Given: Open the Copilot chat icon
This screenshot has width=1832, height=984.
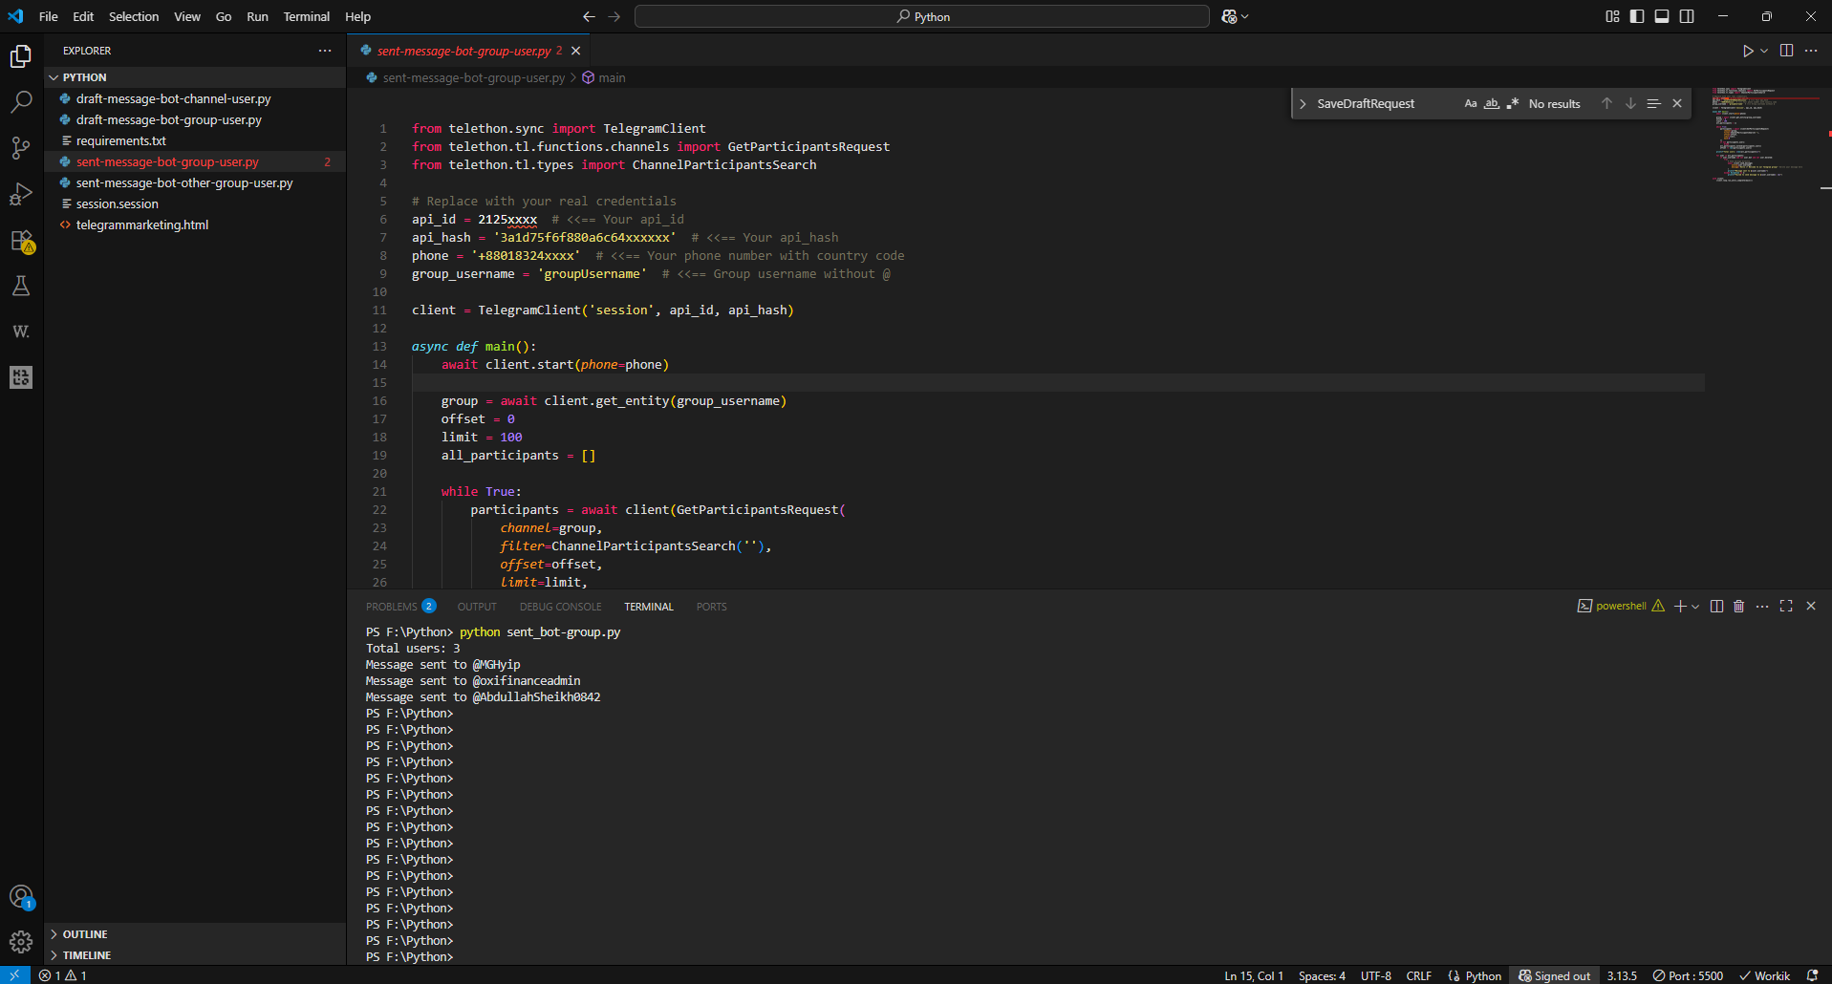Looking at the screenshot, I should 1229,16.
